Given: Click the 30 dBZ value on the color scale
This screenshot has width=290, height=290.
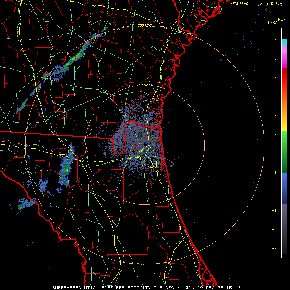Looking at the screenshot, I should click(x=277, y=135).
